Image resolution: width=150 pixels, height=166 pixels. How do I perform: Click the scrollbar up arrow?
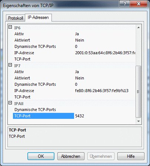[x=139, y=27]
